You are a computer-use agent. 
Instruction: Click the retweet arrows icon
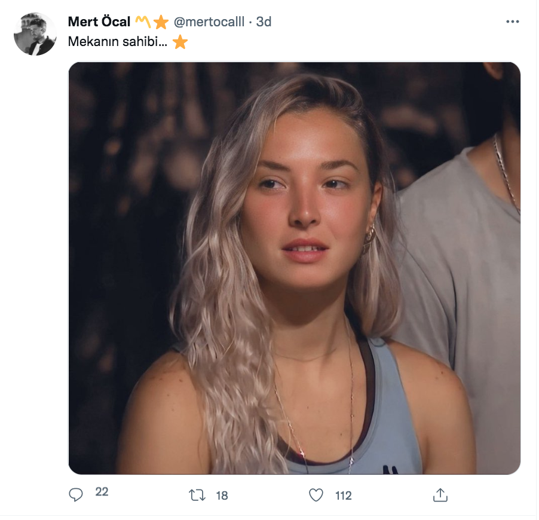(x=197, y=495)
